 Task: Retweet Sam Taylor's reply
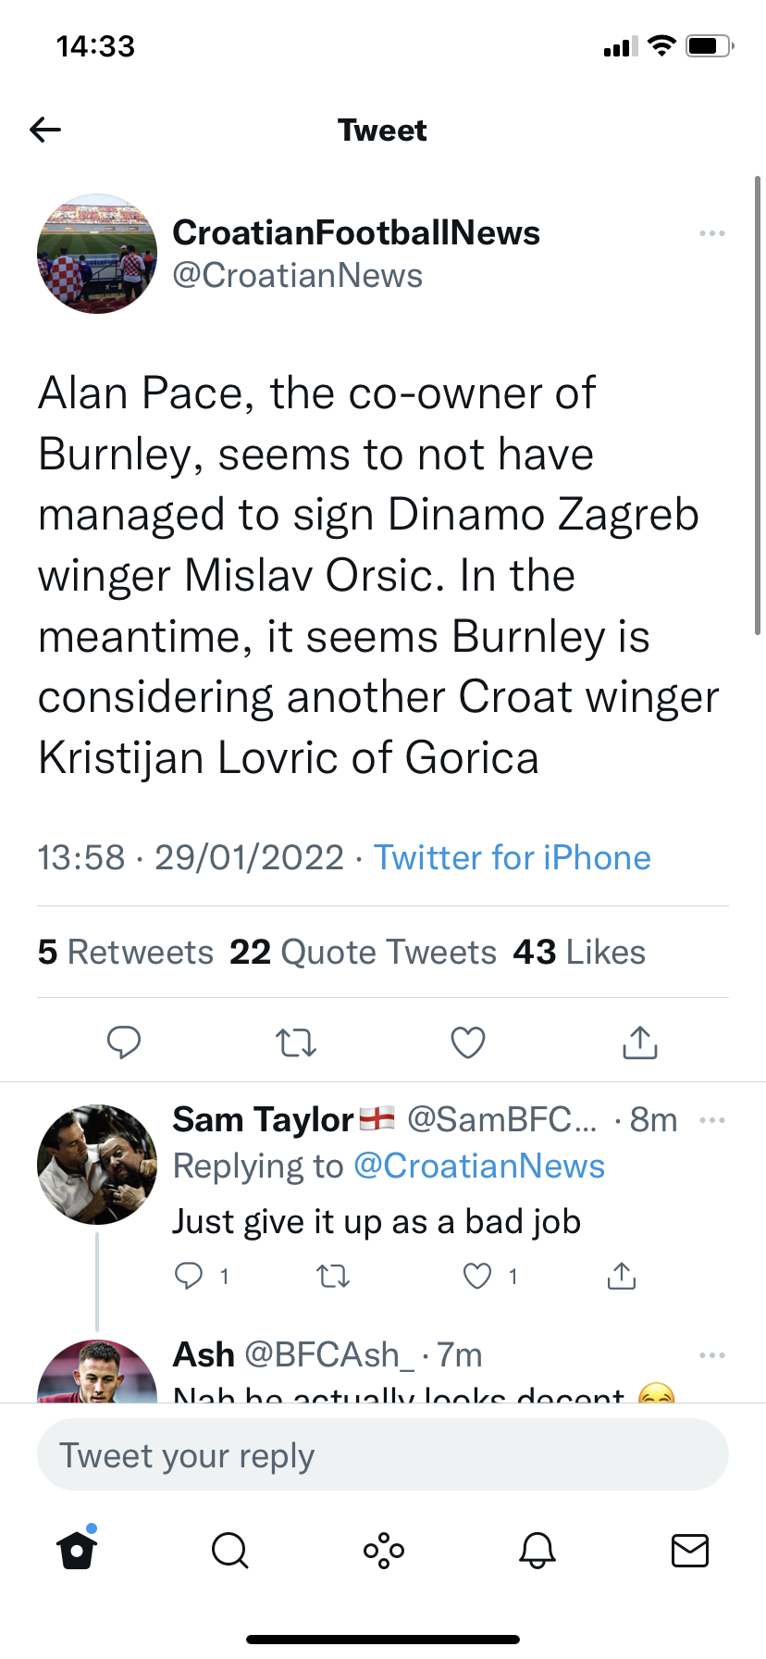click(333, 1277)
